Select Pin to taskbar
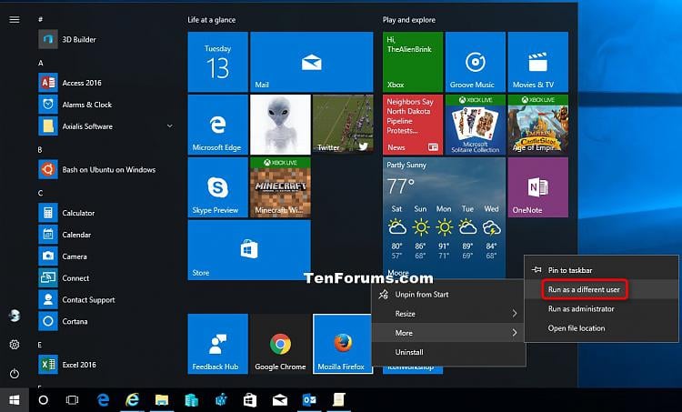The image size is (682, 412). tap(602, 270)
